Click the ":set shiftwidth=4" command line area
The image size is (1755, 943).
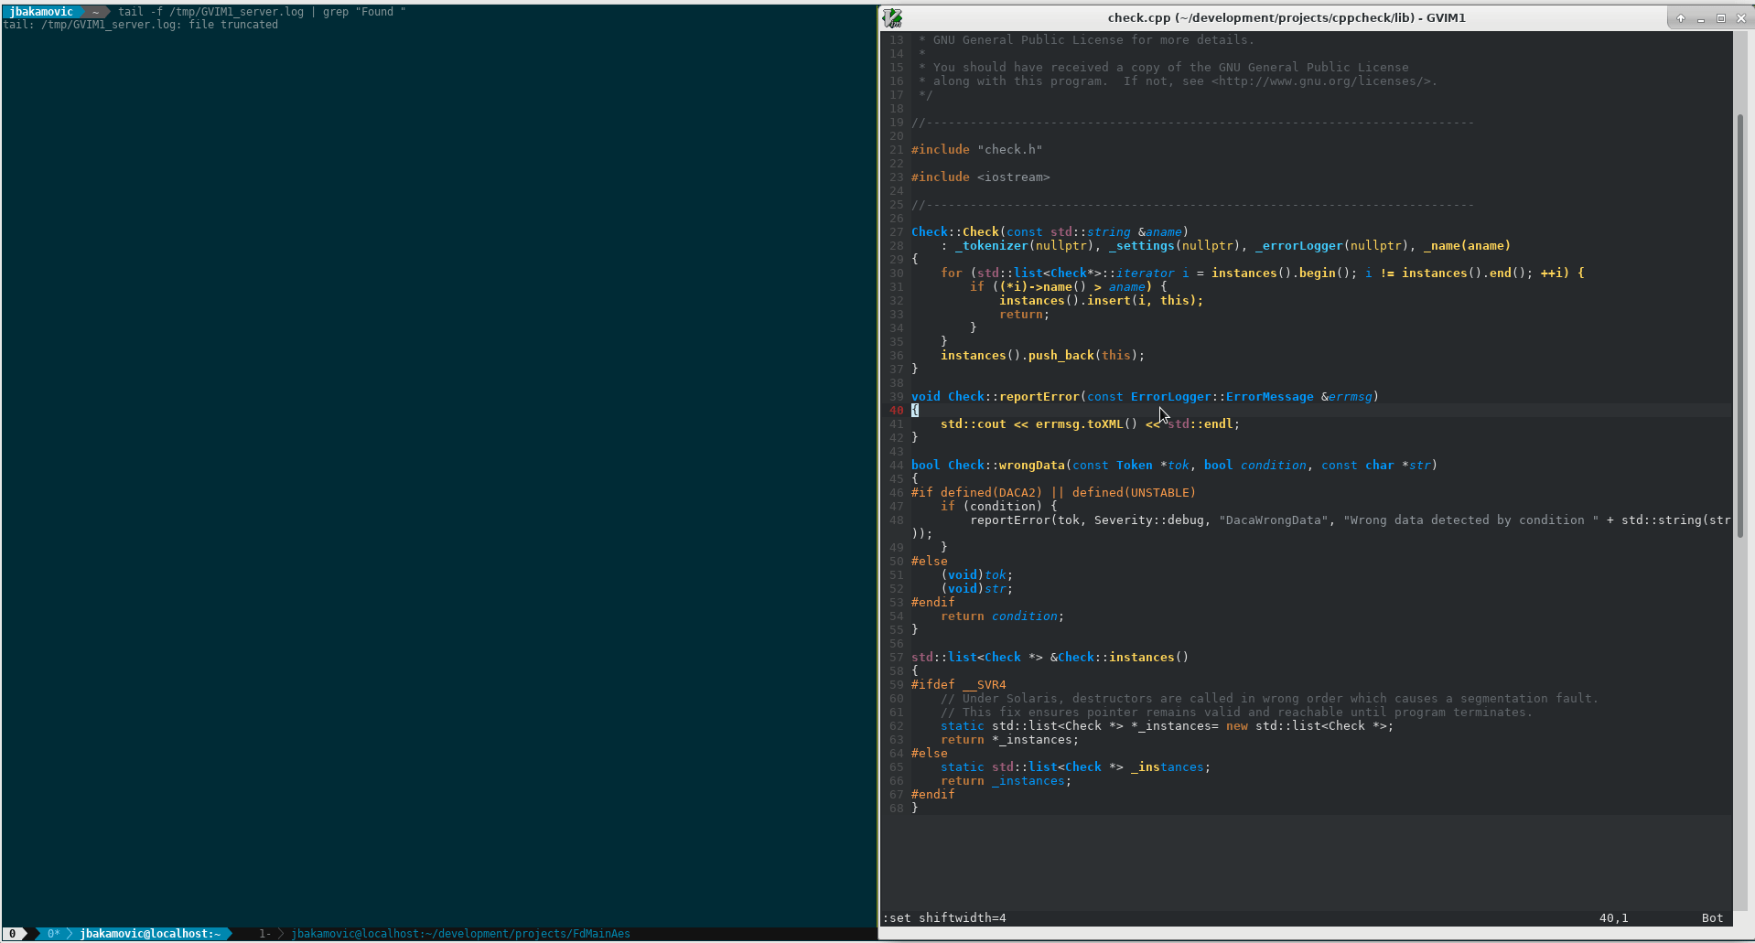click(943, 917)
